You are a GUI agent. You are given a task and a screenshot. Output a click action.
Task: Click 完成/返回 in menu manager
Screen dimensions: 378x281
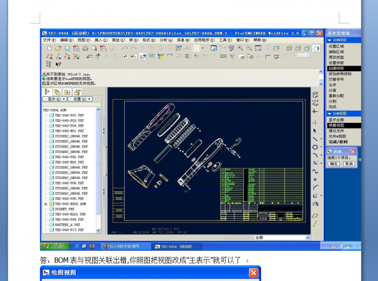pyautogui.click(x=338, y=142)
